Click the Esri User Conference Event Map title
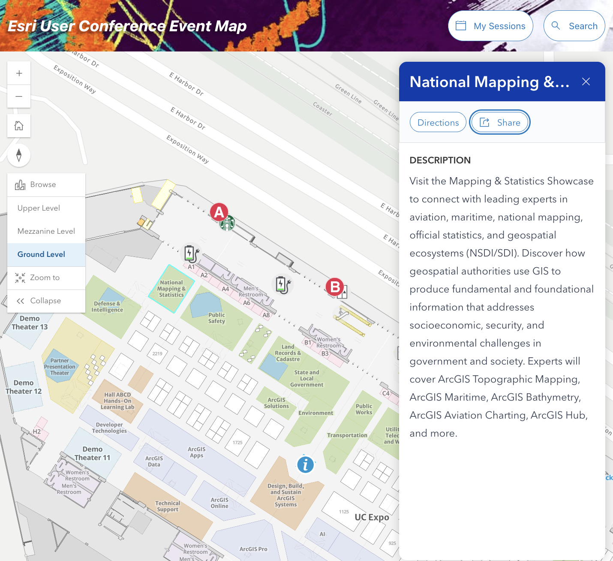Image resolution: width=613 pixels, height=561 pixels. [127, 26]
